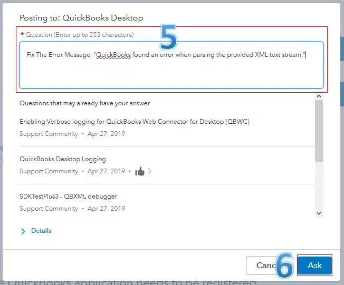Click the scroll down arrow in suggestions list
Image resolution: width=344 pixels, height=285 pixels.
click(x=319, y=213)
